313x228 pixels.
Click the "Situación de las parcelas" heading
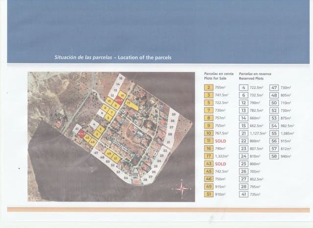point(83,57)
